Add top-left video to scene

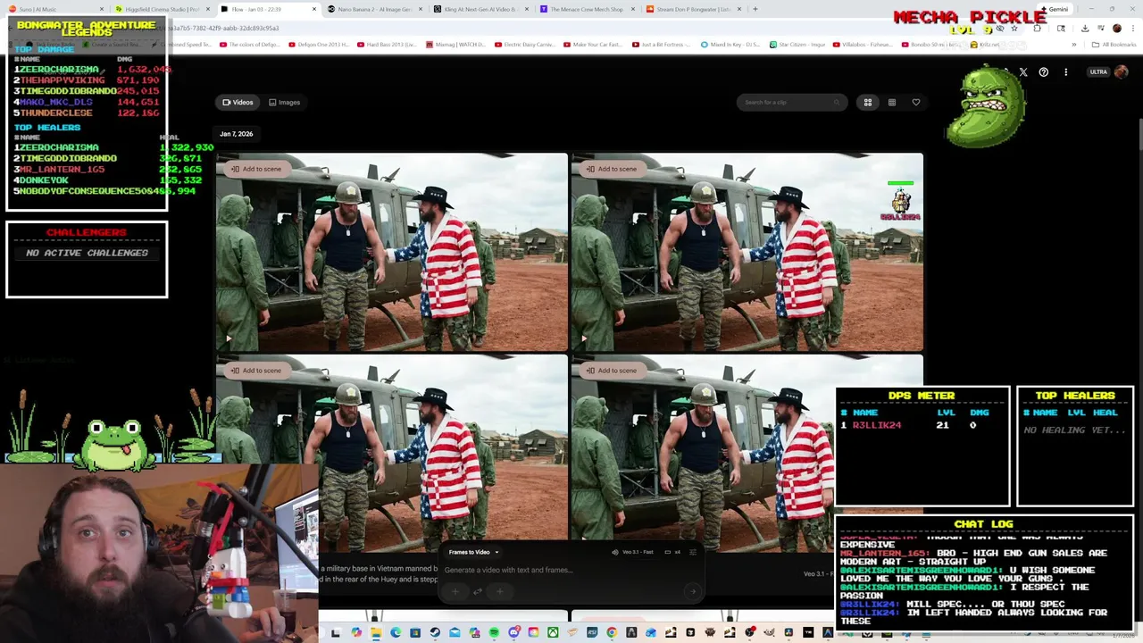point(256,169)
